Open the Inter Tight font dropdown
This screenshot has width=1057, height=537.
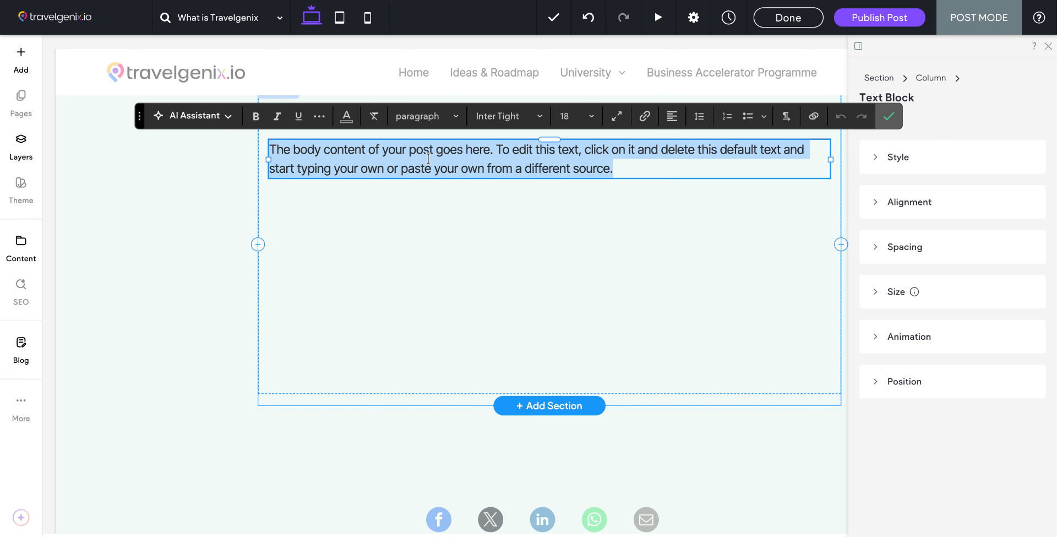(x=508, y=116)
